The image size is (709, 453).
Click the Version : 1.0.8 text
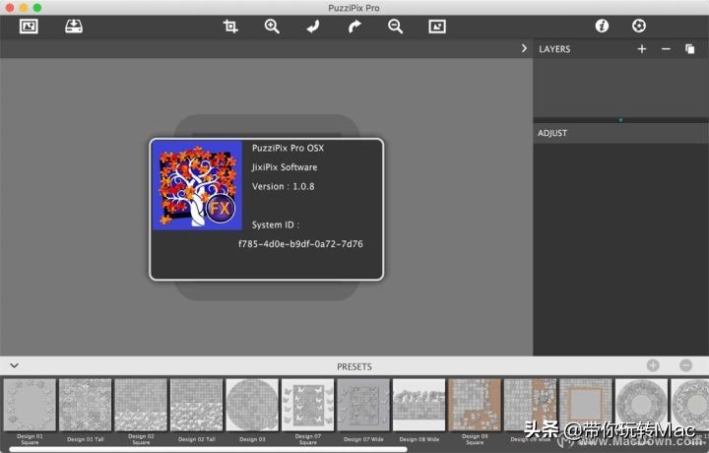click(283, 186)
